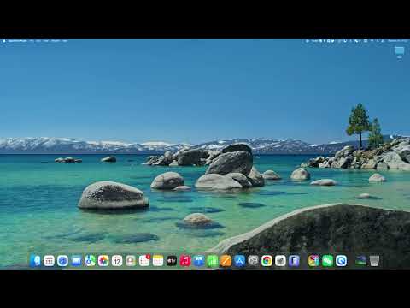Open Finder from the Dock

(35, 261)
